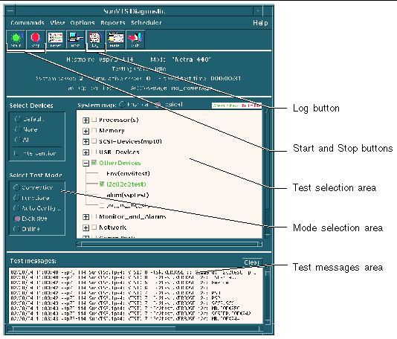
Task: Open the Reports menu
Action: point(113,23)
